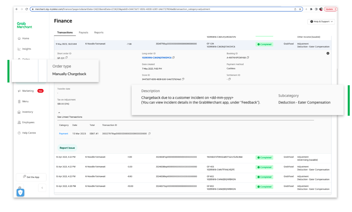Image resolution: width=352 pixels, height=212 pixels.
Task: Open the browser profile avatar
Action: tap(321, 9)
